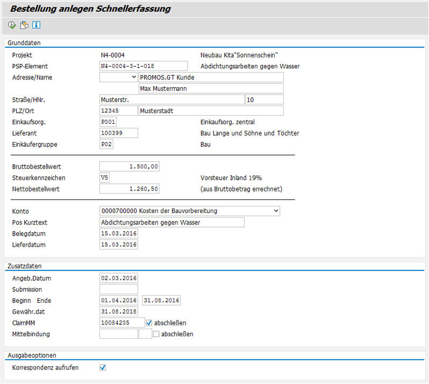429x384 pixels.
Task: Open the blue information icon
Action: click(36, 25)
